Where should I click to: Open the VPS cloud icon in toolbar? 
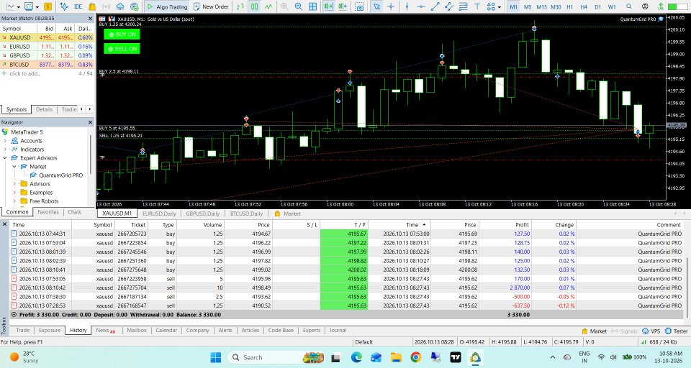[120, 6]
